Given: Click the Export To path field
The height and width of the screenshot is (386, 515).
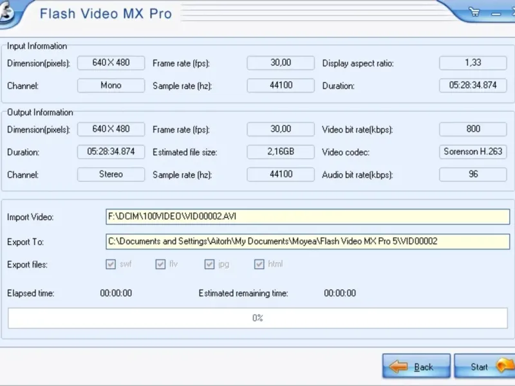Looking at the screenshot, I should [x=308, y=242].
